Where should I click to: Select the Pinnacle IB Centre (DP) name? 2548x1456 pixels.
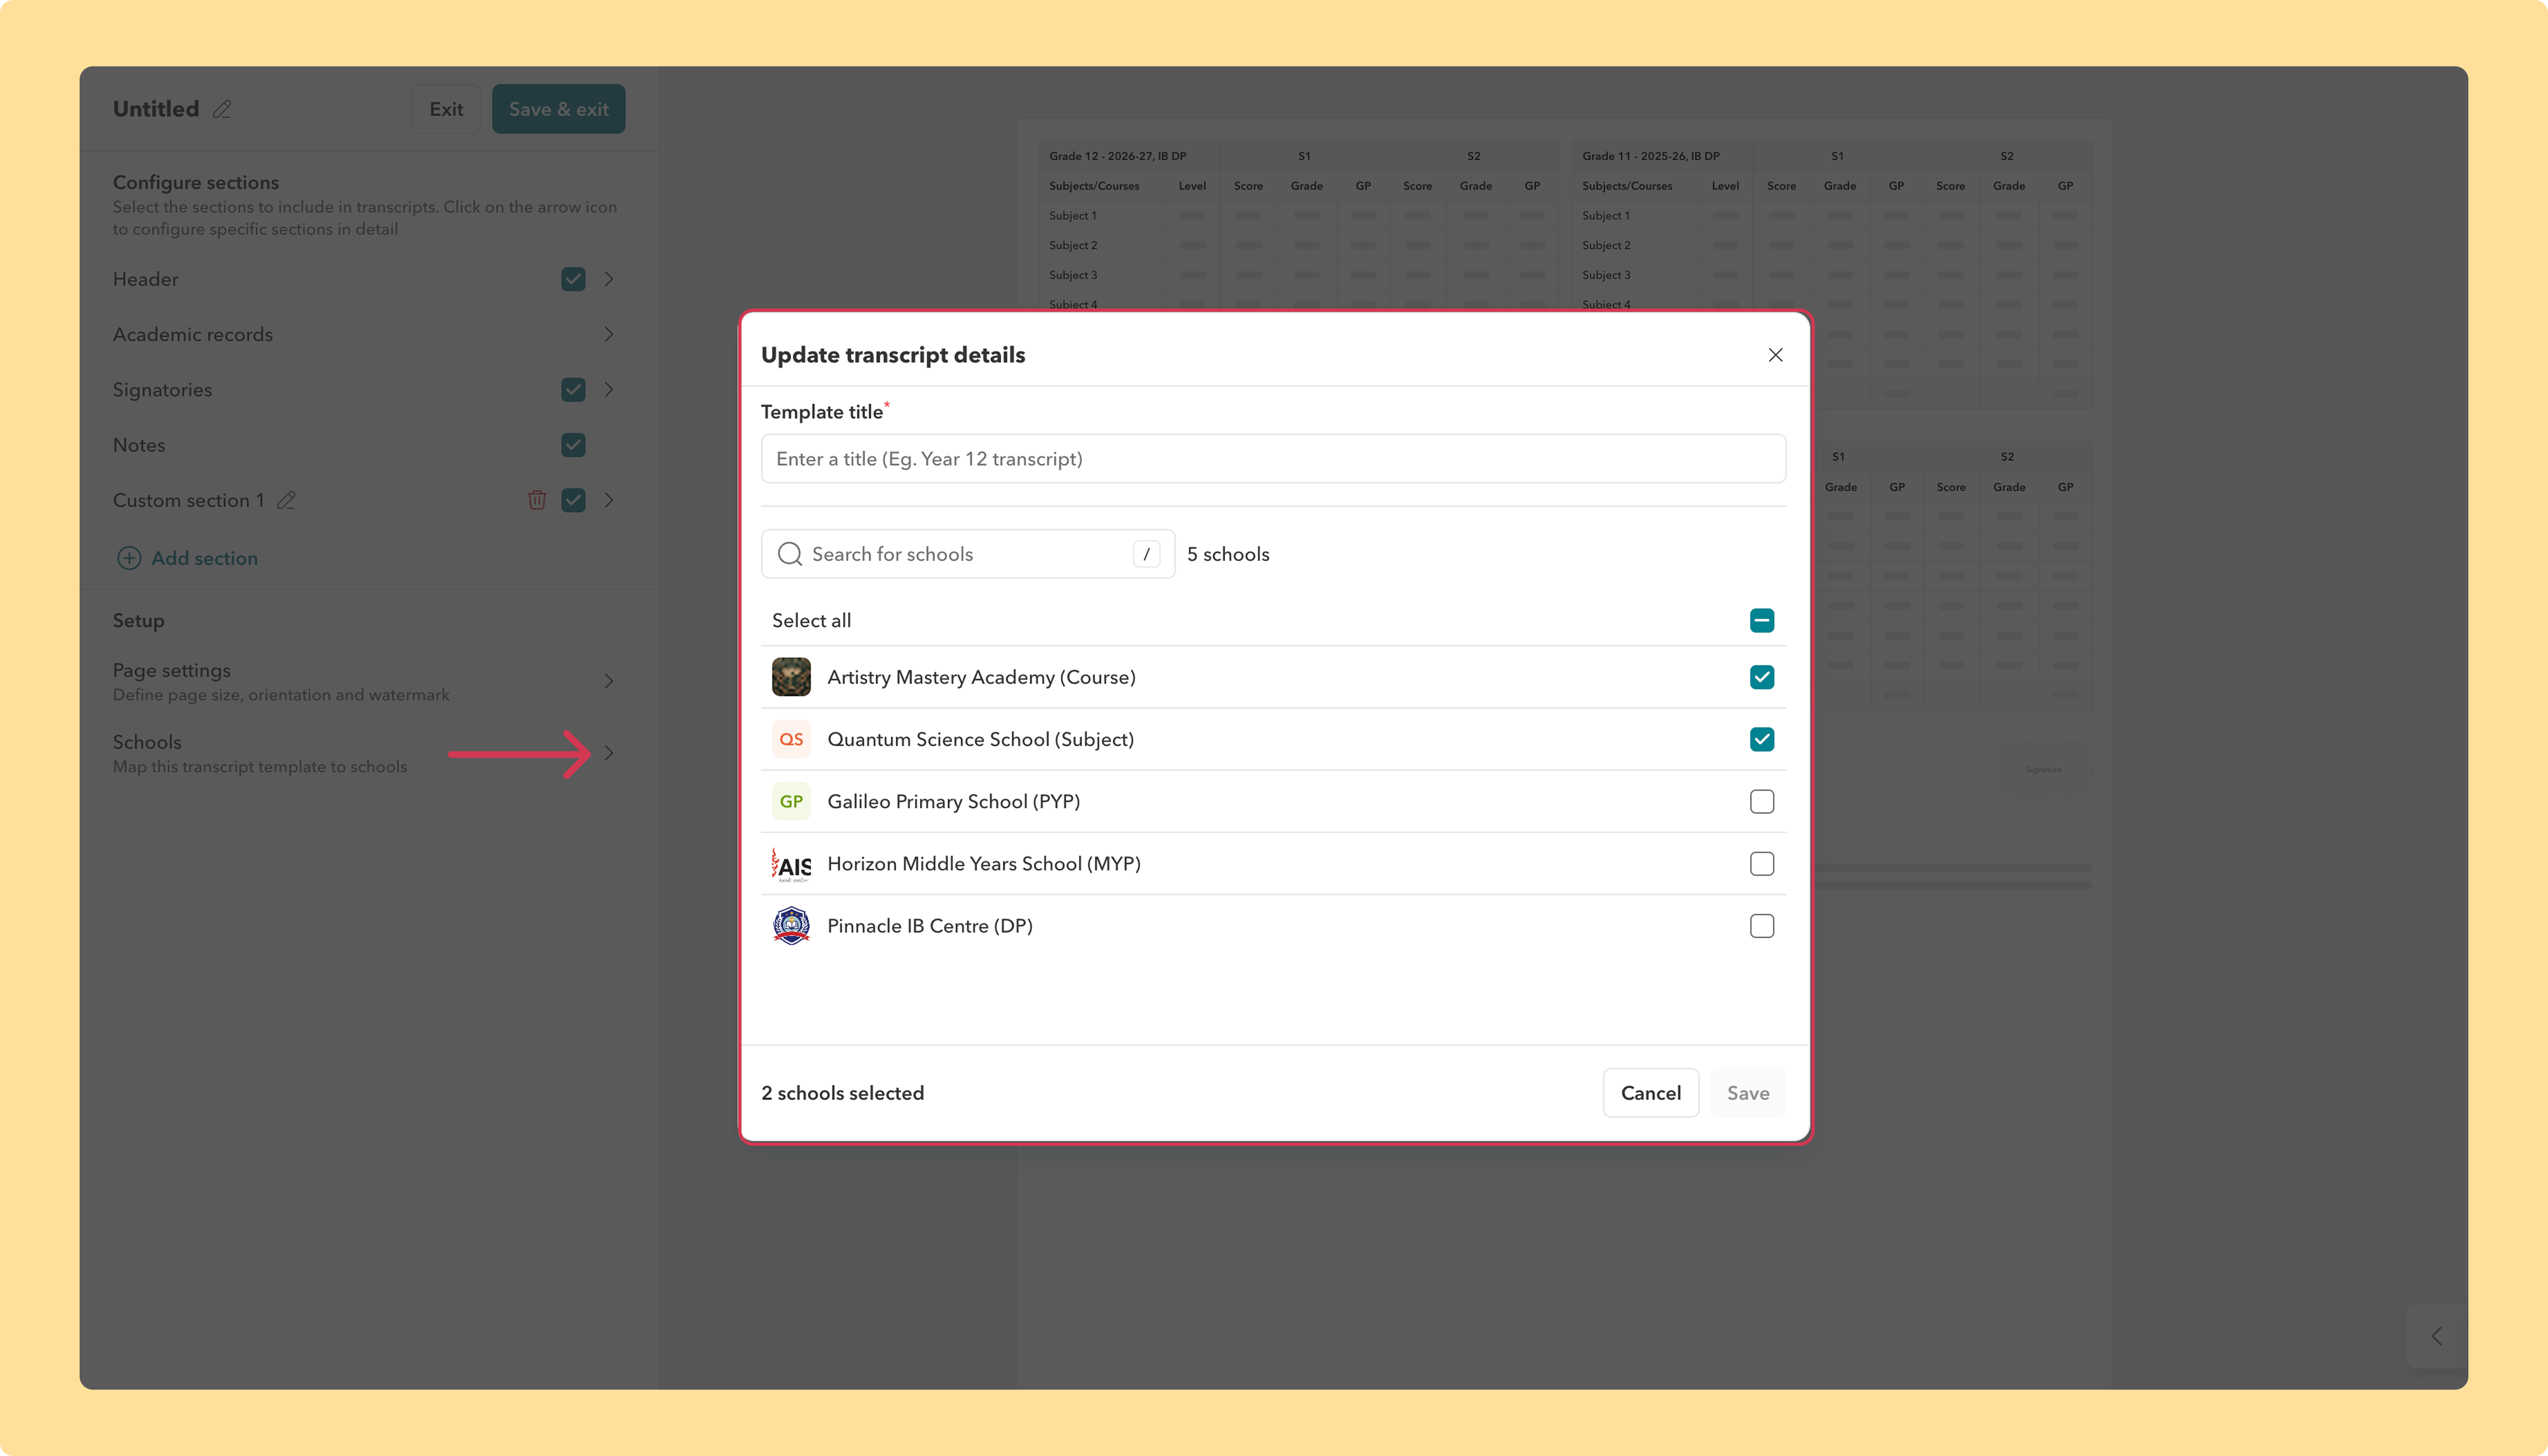point(930,926)
